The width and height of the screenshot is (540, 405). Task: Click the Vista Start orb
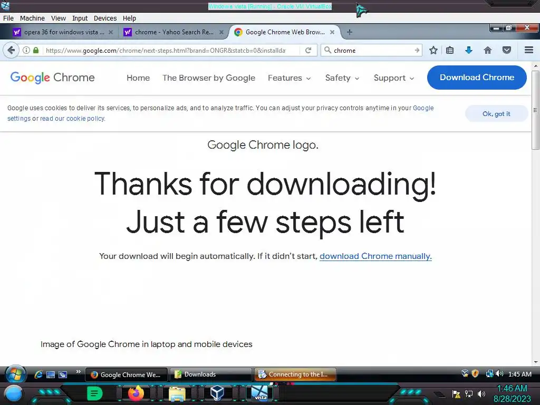tap(15, 374)
